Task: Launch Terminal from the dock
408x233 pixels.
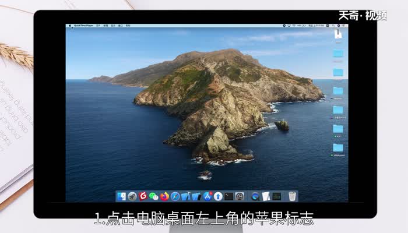Action: coord(229,196)
